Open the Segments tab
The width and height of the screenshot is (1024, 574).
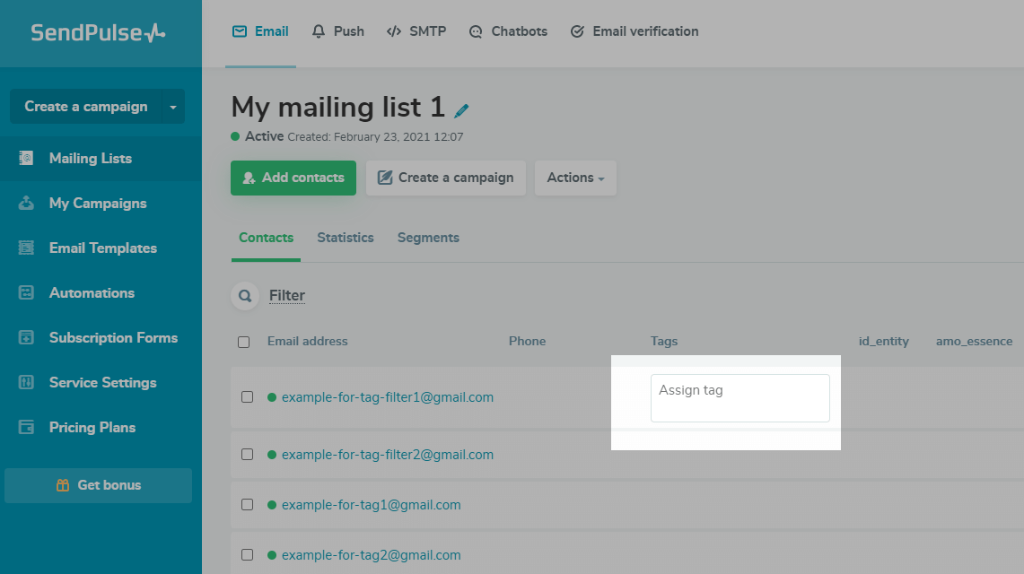coord(428,238)
